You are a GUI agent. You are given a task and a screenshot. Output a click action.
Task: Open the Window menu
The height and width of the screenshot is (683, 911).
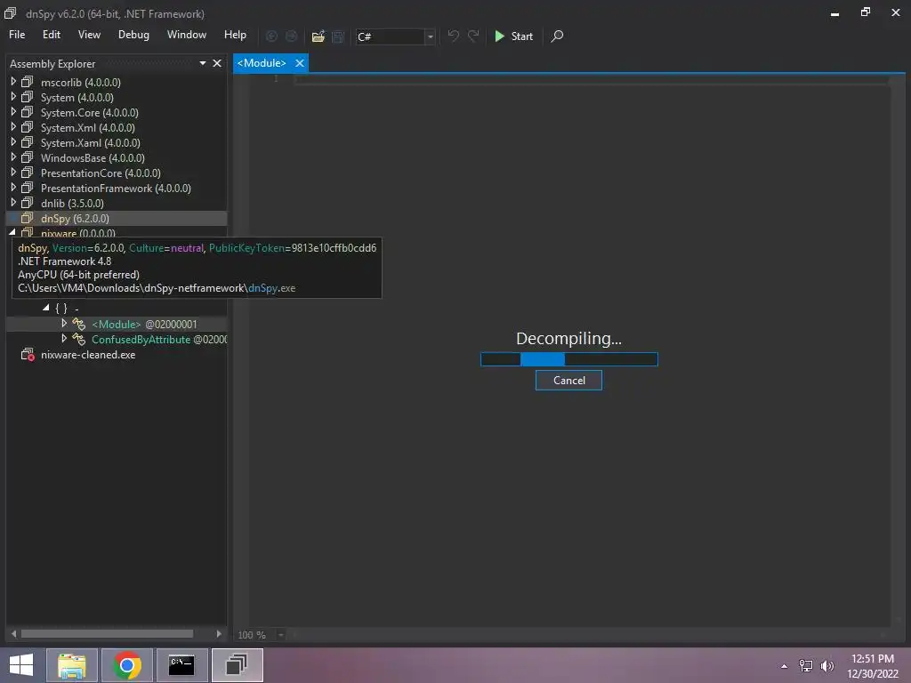pyautogui.click(x=187, y=35)
